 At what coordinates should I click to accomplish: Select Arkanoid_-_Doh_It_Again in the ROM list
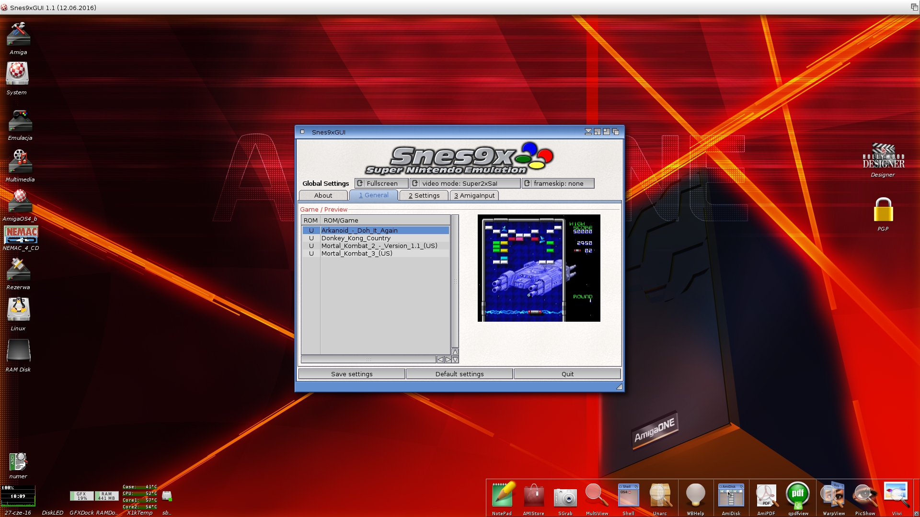(376, 230)
